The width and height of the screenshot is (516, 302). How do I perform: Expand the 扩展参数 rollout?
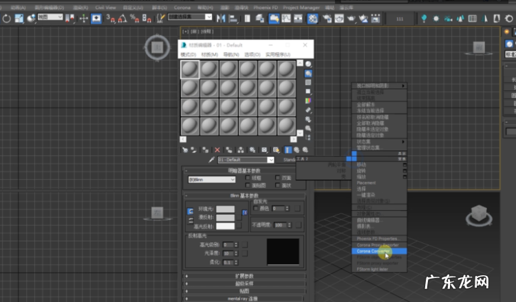coord(244,276)
